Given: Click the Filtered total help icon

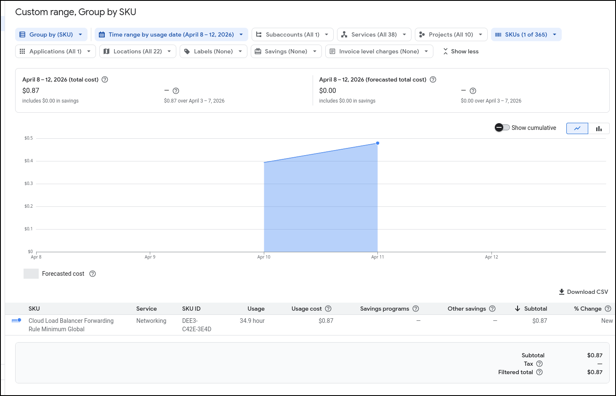Looking at the screenshot, I should pos(539,372).
